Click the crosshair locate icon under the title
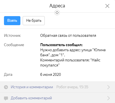This screenshot has height=103, width=115. (57, 13)
